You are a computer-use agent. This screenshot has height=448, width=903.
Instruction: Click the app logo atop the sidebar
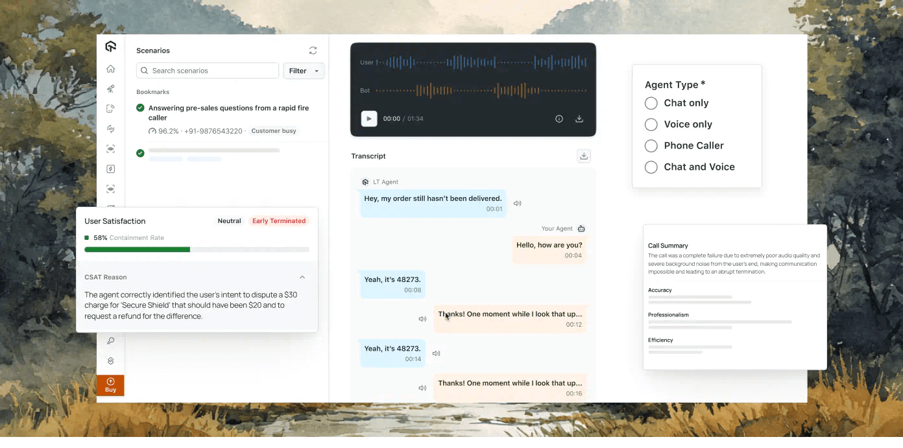110,46
